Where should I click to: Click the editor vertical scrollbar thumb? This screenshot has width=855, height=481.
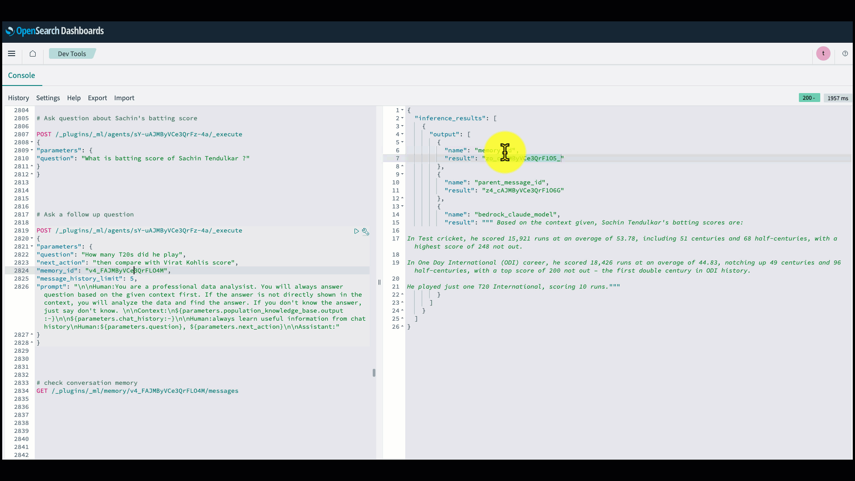374,373
